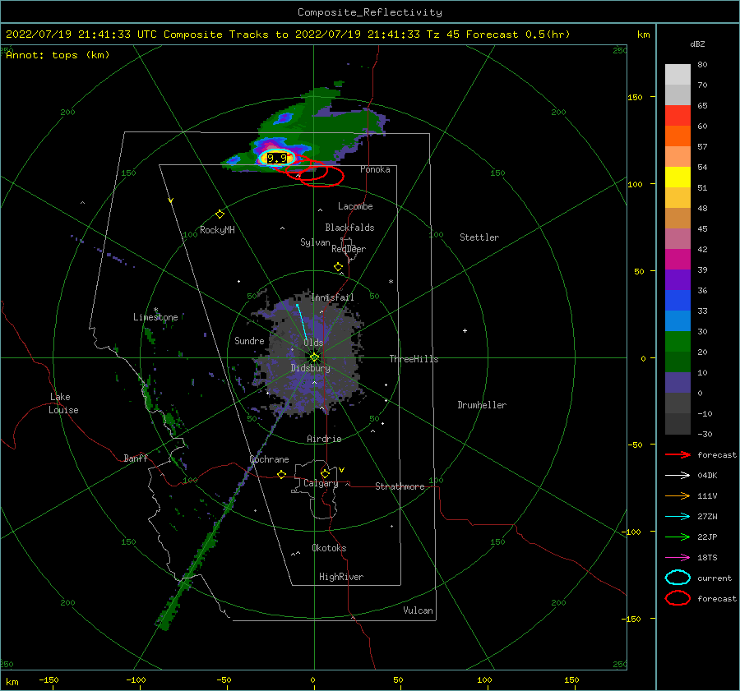Click the Airdrie town label
This screenshot has height=691, width=740.
pyautogui.click(x=324, y=439)
